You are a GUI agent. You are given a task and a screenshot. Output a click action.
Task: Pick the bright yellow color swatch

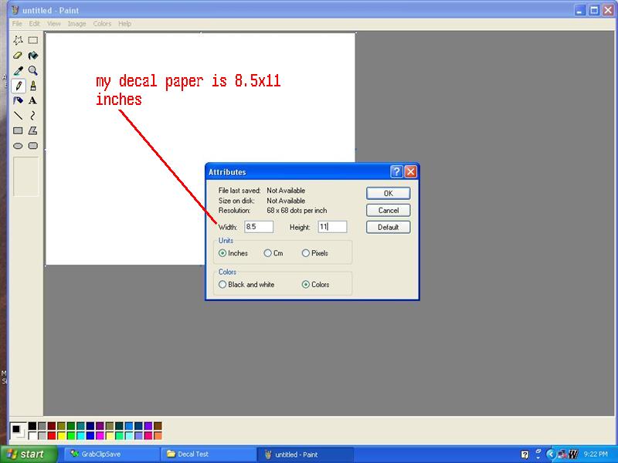(62, 435)
